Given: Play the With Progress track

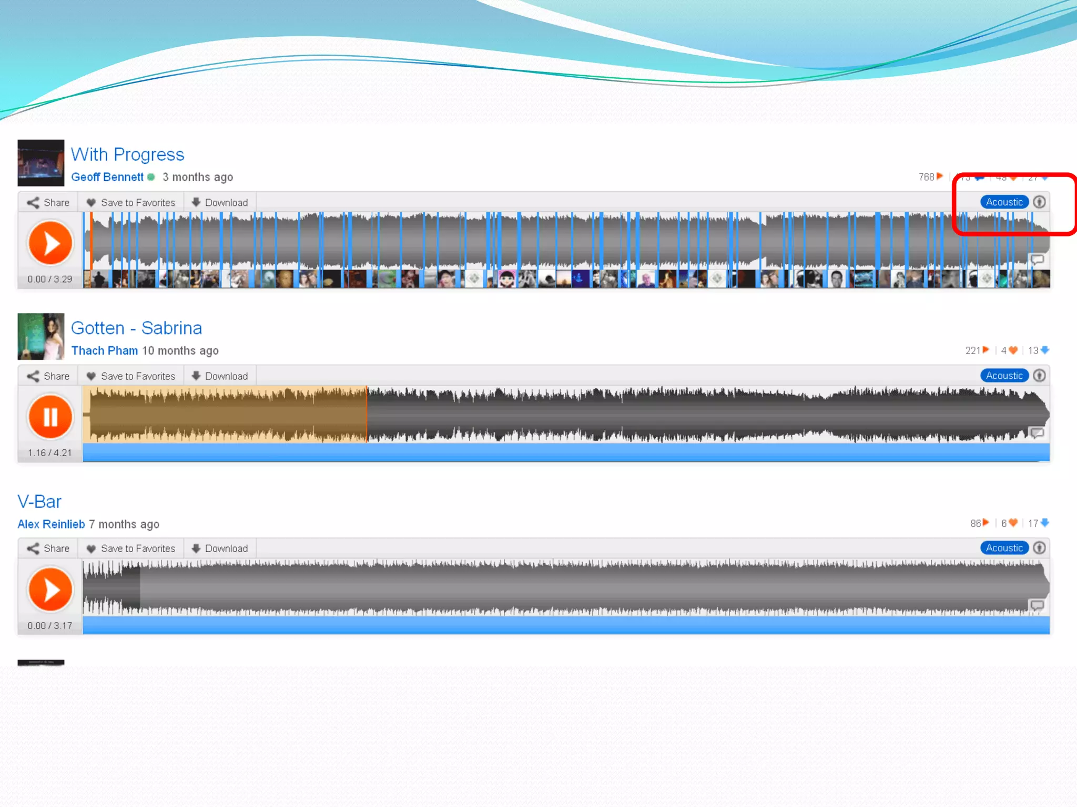Looking at the screenshot, I should [x=50, y=243].
